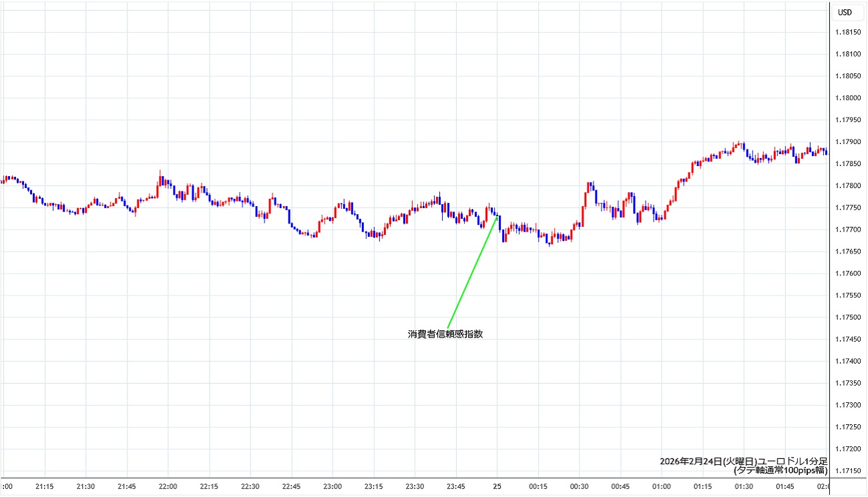The height and width of the screenshot is (497, 868).
Task: Click the 01:00 time axis label
Action: coord(662,486)
